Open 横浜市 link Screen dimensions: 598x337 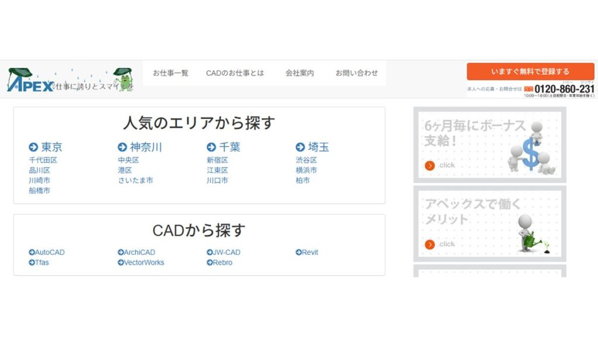coord(306,171)
